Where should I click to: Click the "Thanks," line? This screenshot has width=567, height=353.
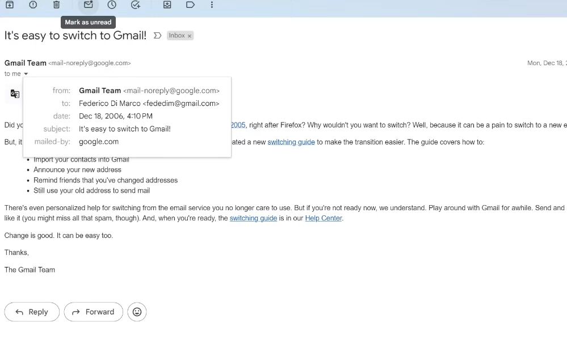pyautogui.click(x=16, y=252)
